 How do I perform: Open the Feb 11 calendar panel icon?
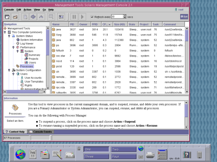(33, 154)
